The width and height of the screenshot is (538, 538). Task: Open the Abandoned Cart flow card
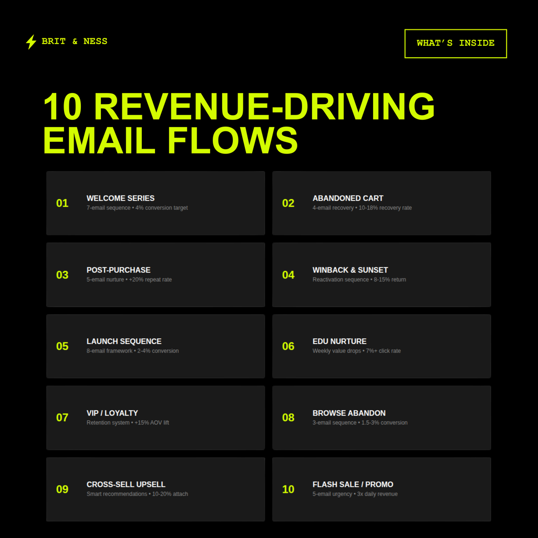[x=381, y=203]
